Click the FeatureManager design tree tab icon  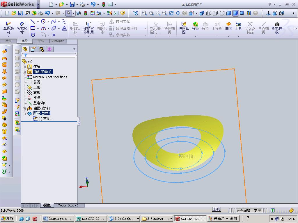click(25, 49)
